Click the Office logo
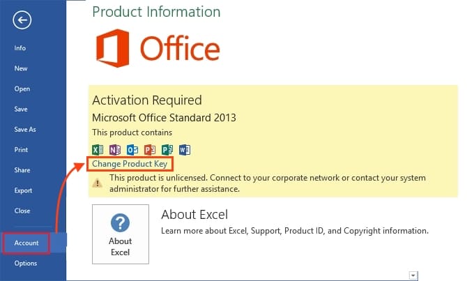Image resolution: width=467 pixels, height=281 pixels. tap(158, 50)
